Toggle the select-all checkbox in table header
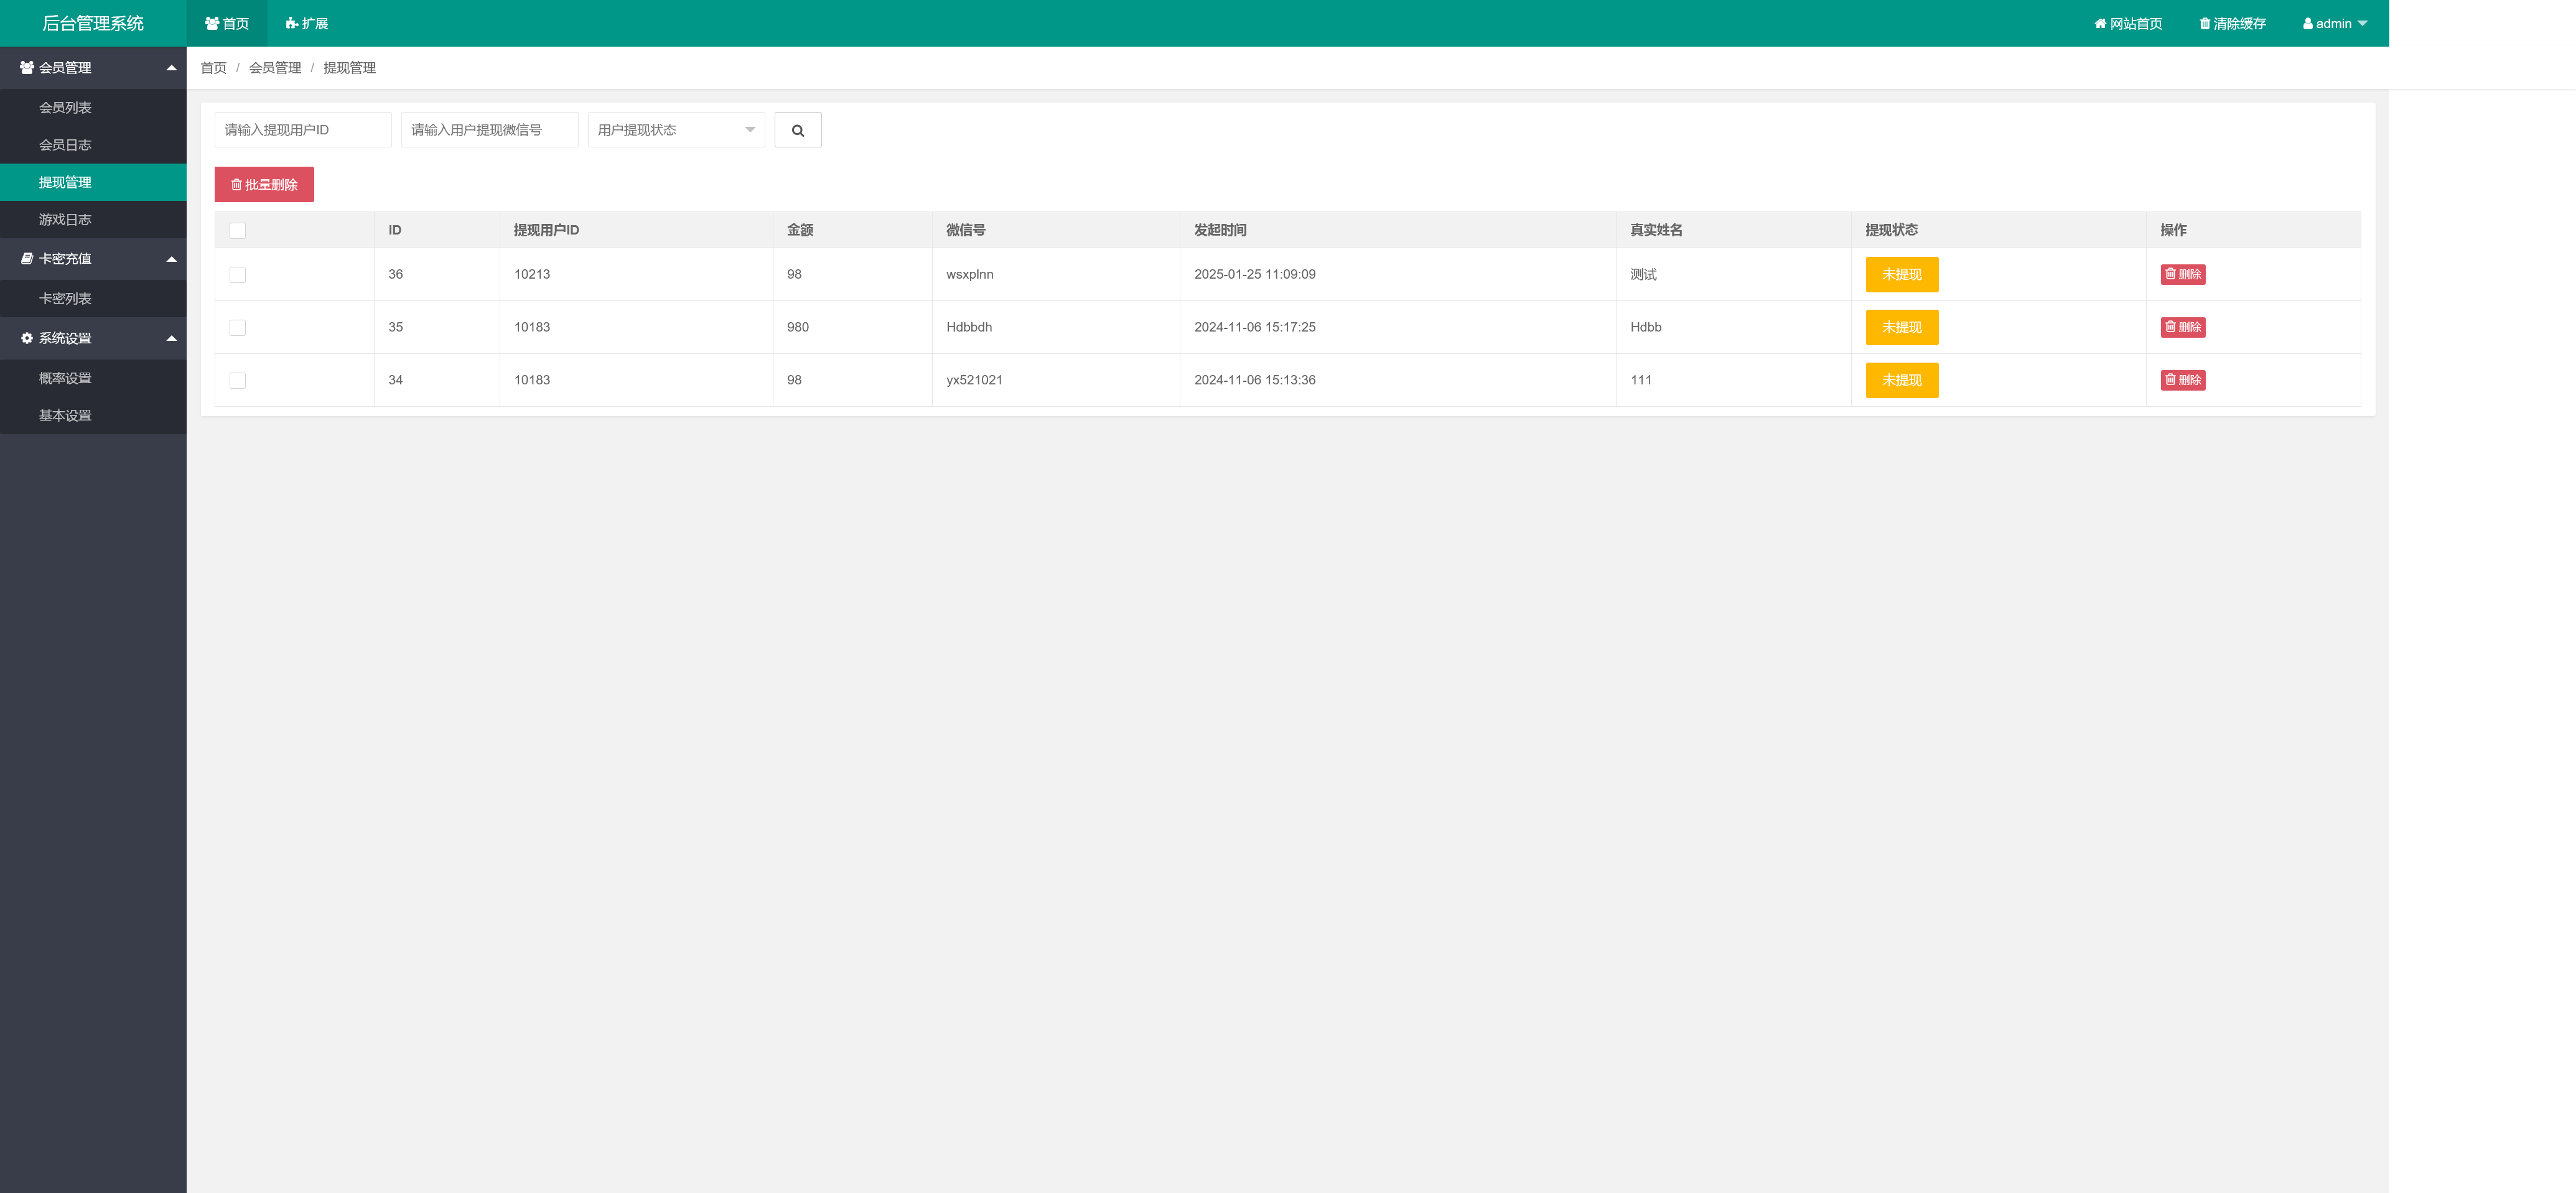Image resolution: width=2576 pixels, height=1193 pixels. (237, 231)
